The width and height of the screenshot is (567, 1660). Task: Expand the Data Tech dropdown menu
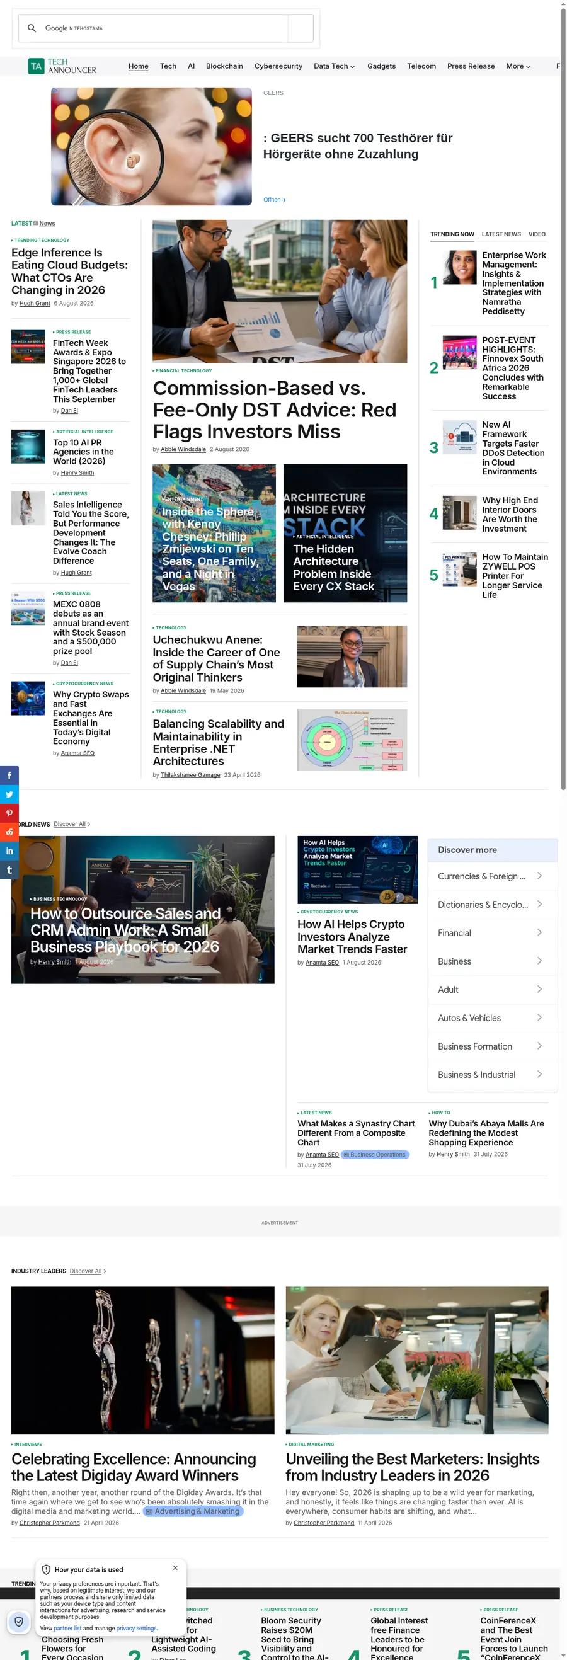click(334, 66)
